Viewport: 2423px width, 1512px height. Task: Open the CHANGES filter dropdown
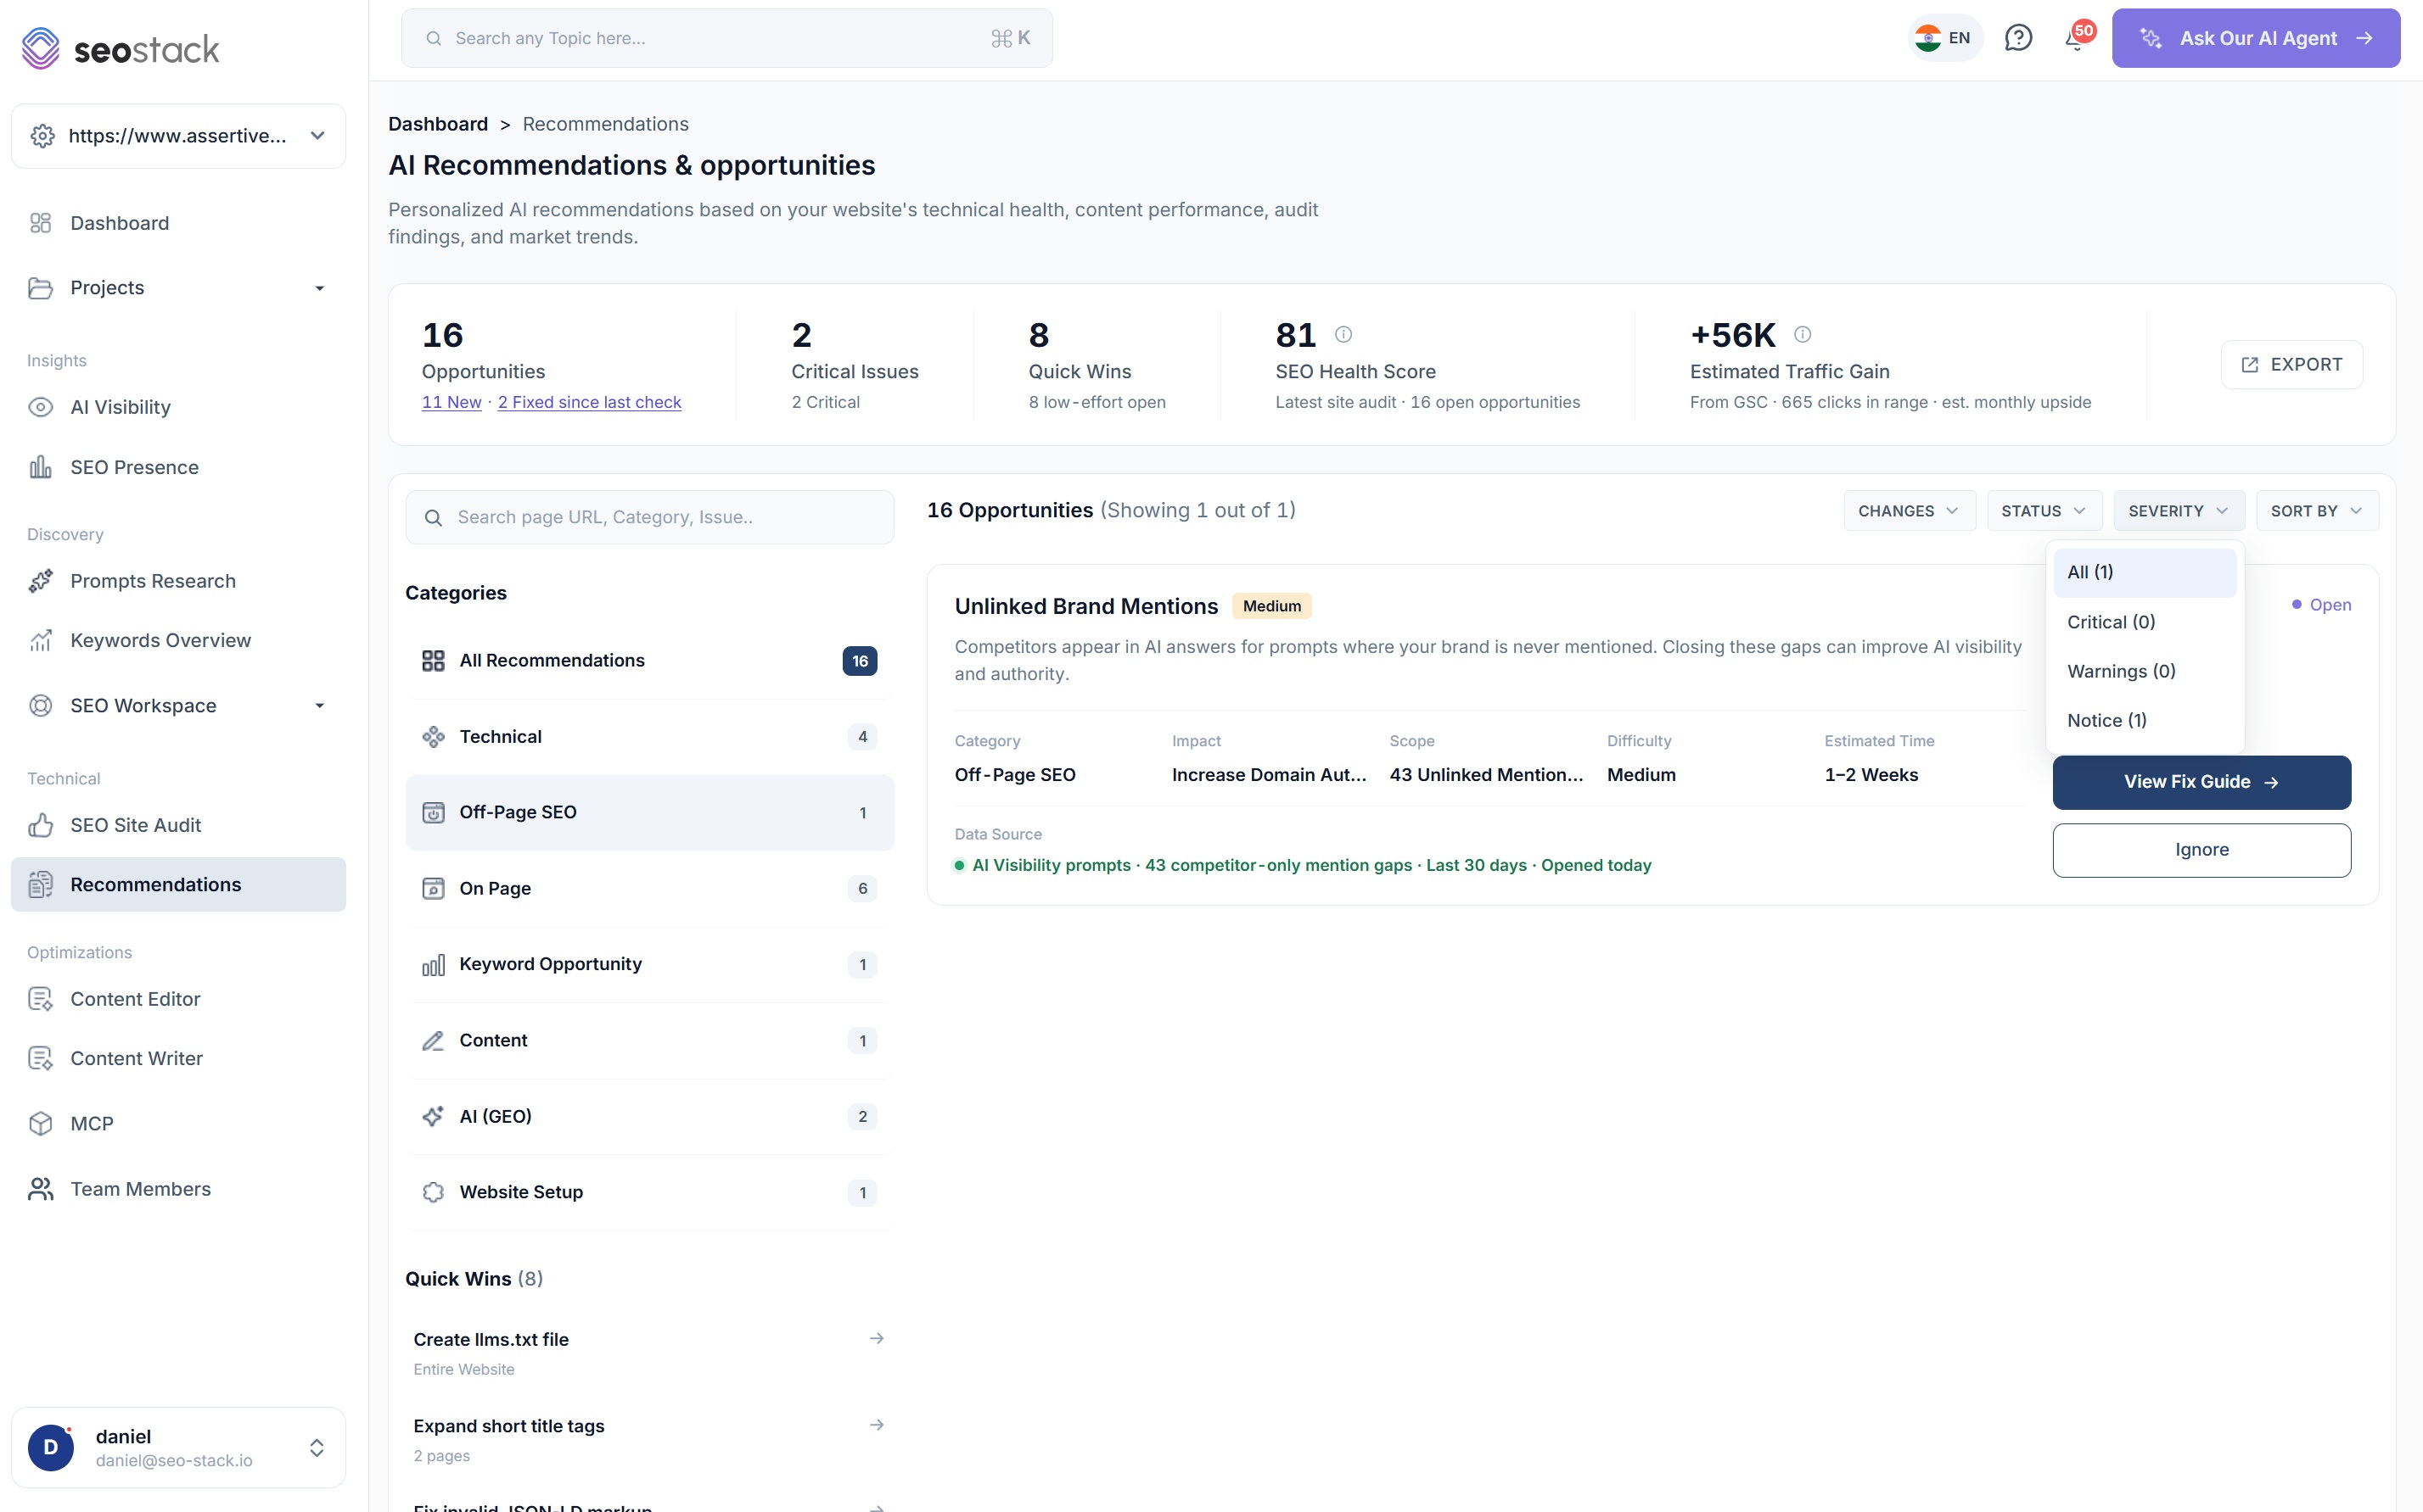point(1909,511)
